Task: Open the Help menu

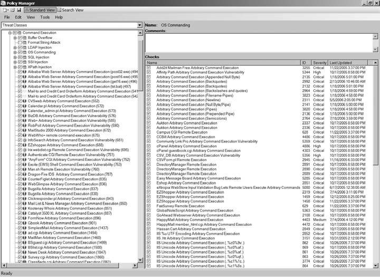Action: tap(59, 17)
